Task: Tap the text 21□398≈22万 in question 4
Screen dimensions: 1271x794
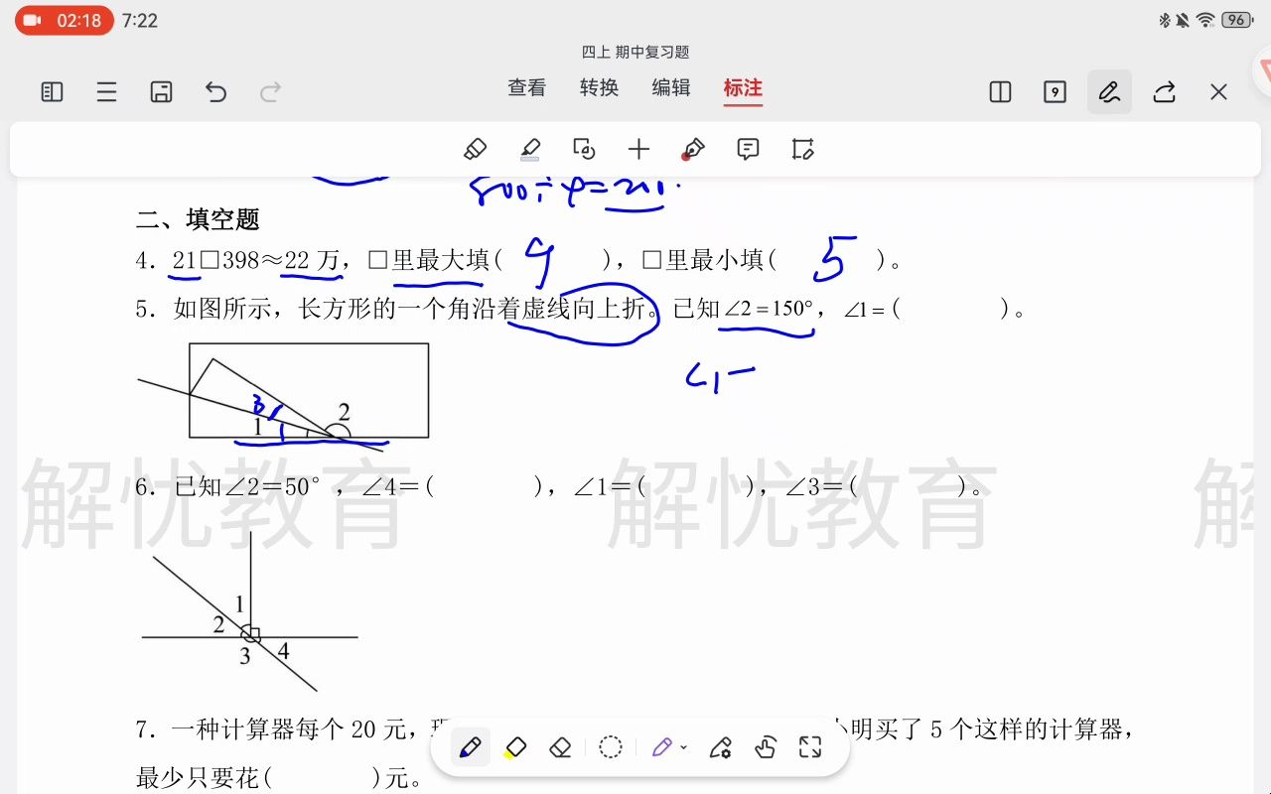Action: click(256, 261)
